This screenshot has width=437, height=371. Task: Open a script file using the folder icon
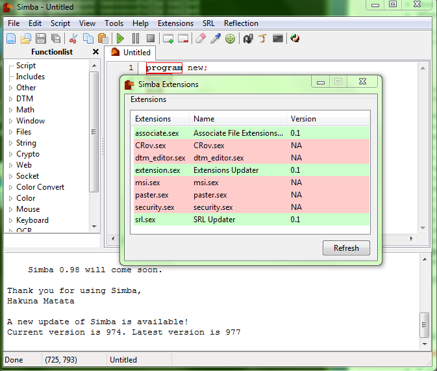[x=26, y=38]
